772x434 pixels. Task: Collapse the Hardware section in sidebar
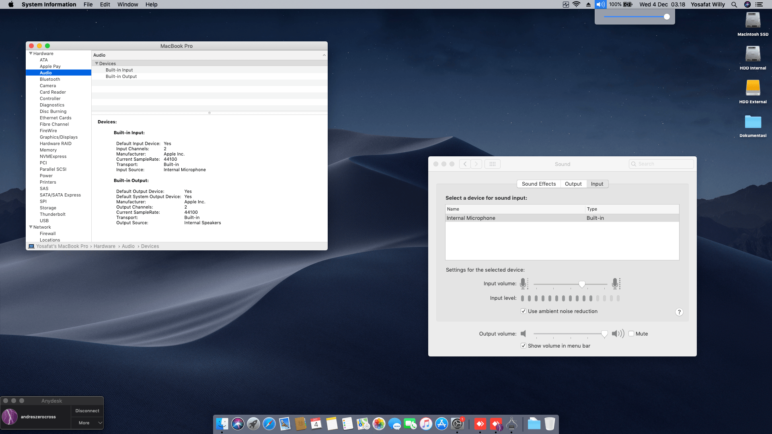point(31,53)
